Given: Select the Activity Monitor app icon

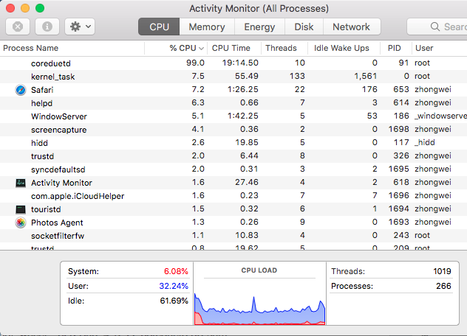Looking at the screenshot, I should pos(21,183).
